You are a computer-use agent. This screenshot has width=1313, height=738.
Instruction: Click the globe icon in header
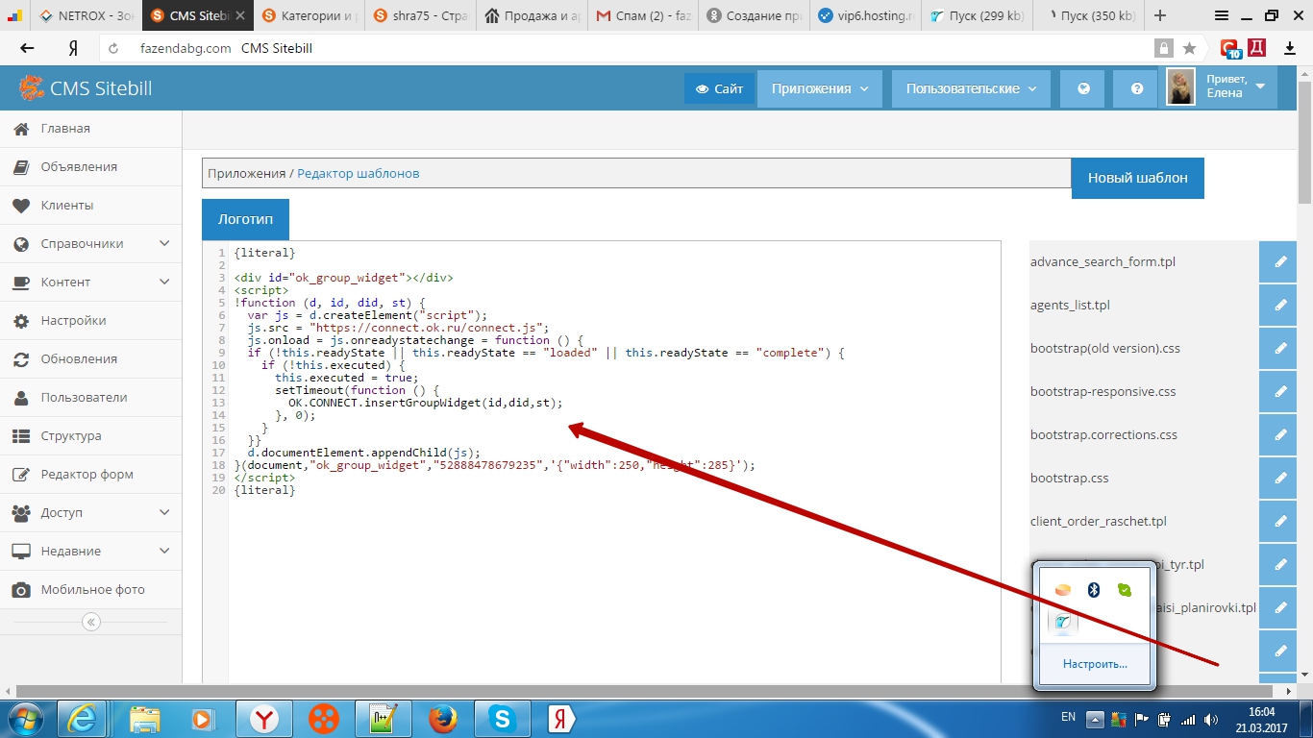[1083, 88]
